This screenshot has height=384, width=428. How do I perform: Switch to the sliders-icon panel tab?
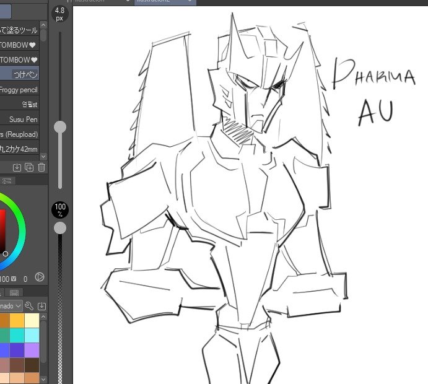7,181
